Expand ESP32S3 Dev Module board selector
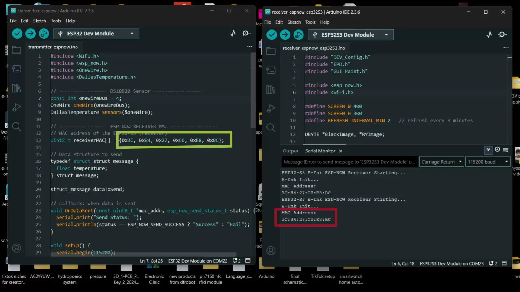 click(351, 35)
